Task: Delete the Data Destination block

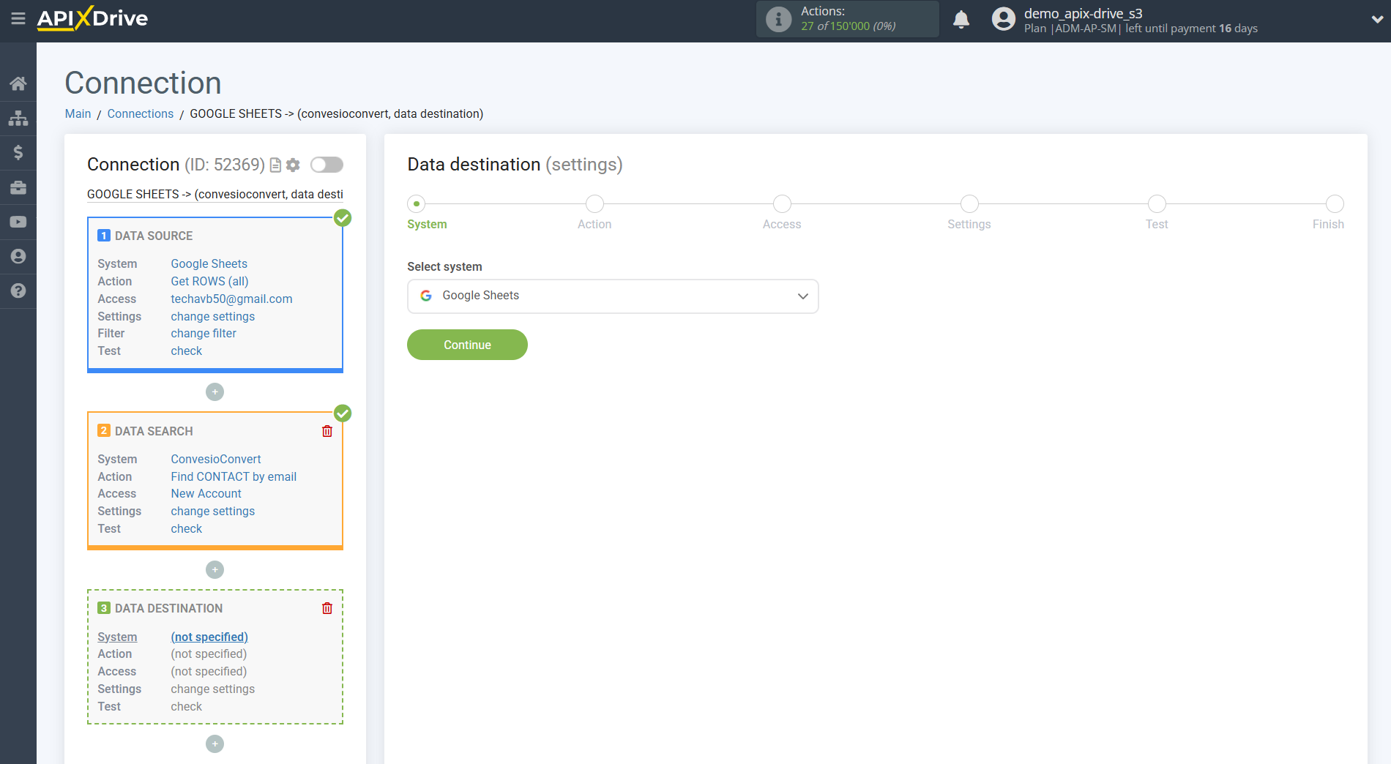Action: pos(327,609)
